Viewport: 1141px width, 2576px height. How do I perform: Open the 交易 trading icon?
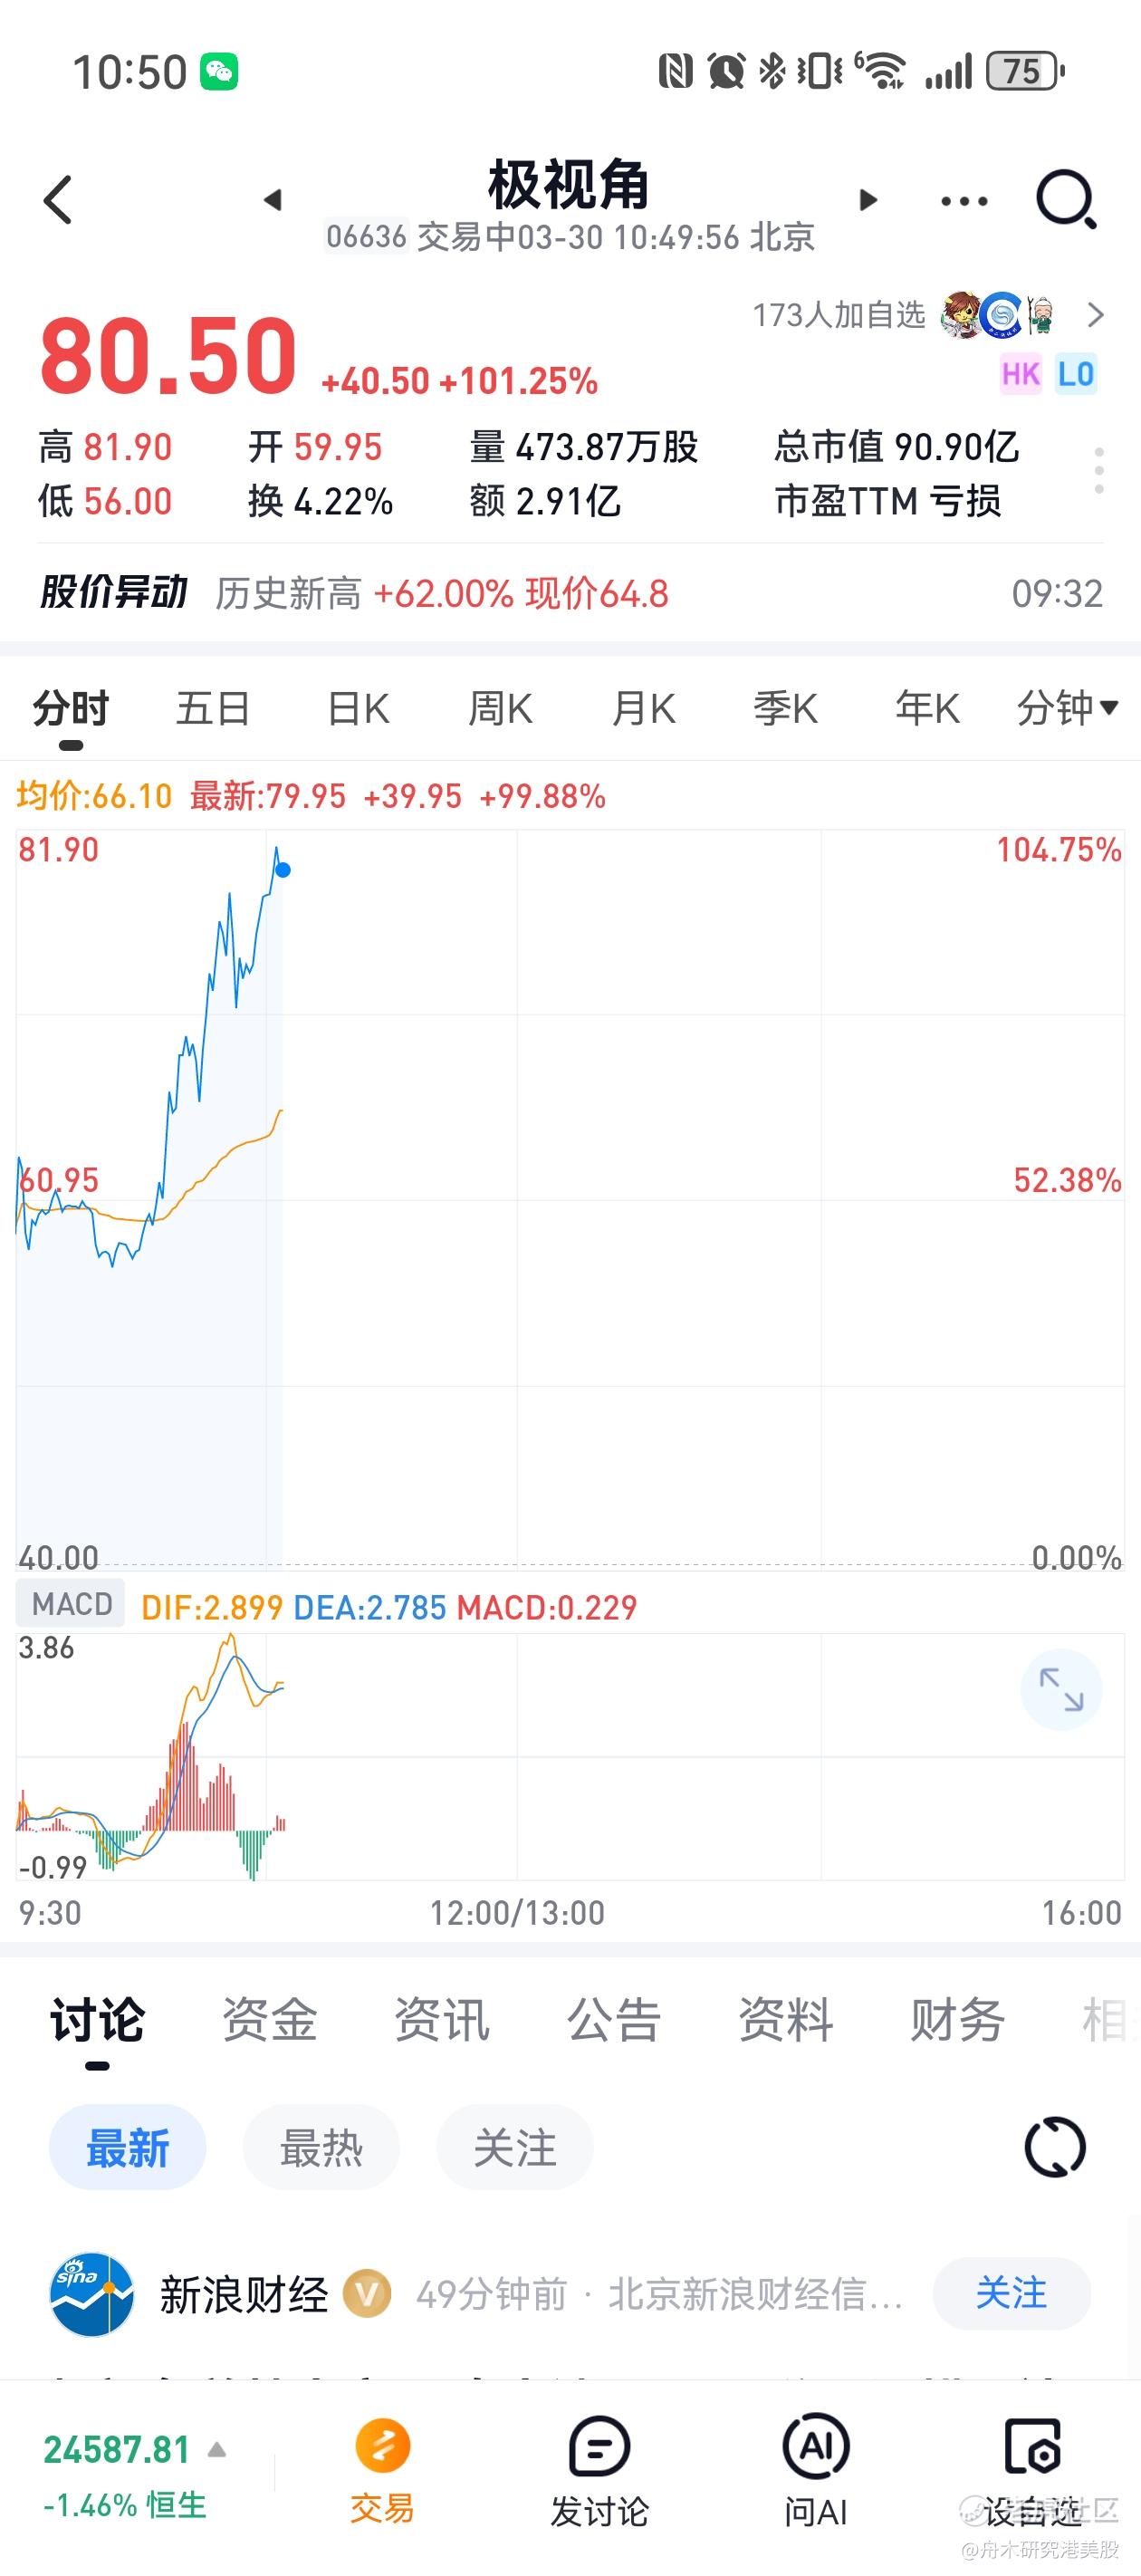[x=382, y=2468]
